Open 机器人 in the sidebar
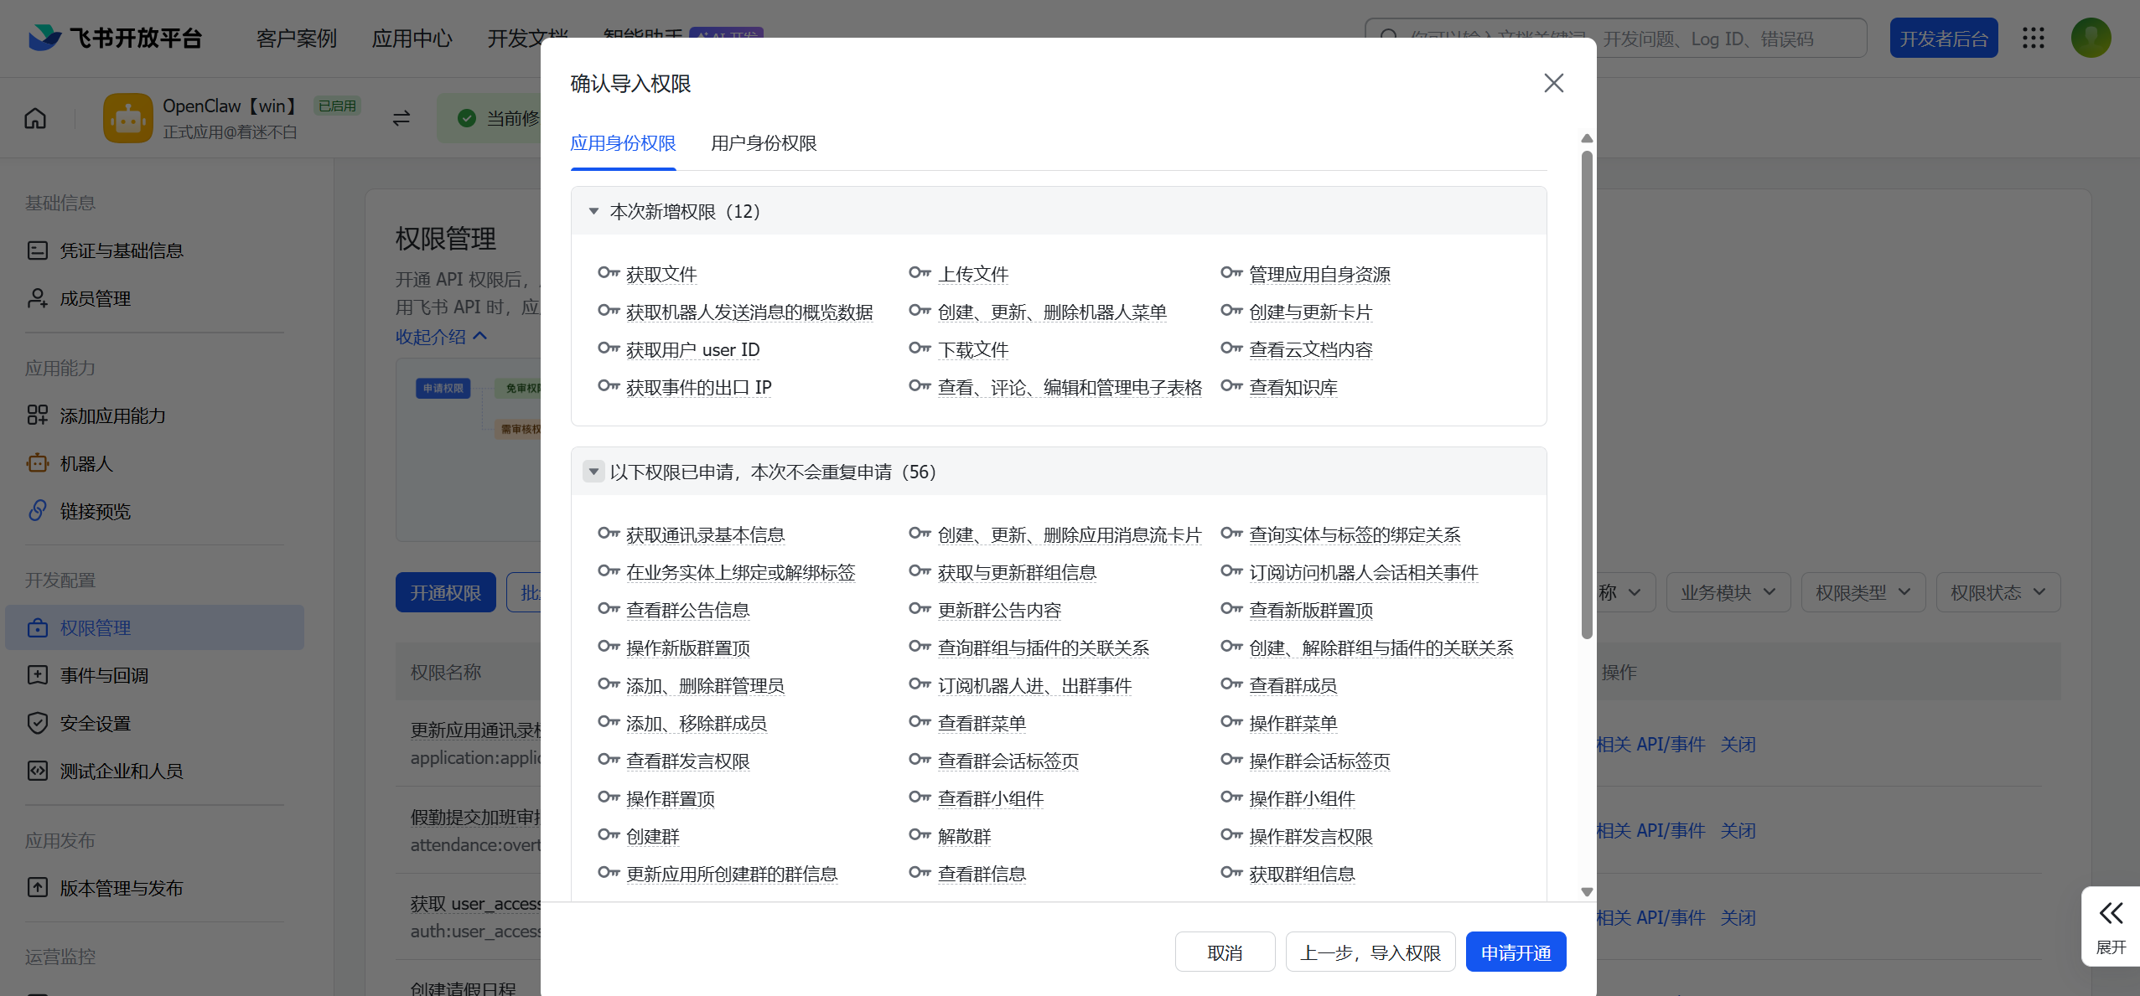The width and height of the screenshot is (2140, 996). click(x=85, y=463)
